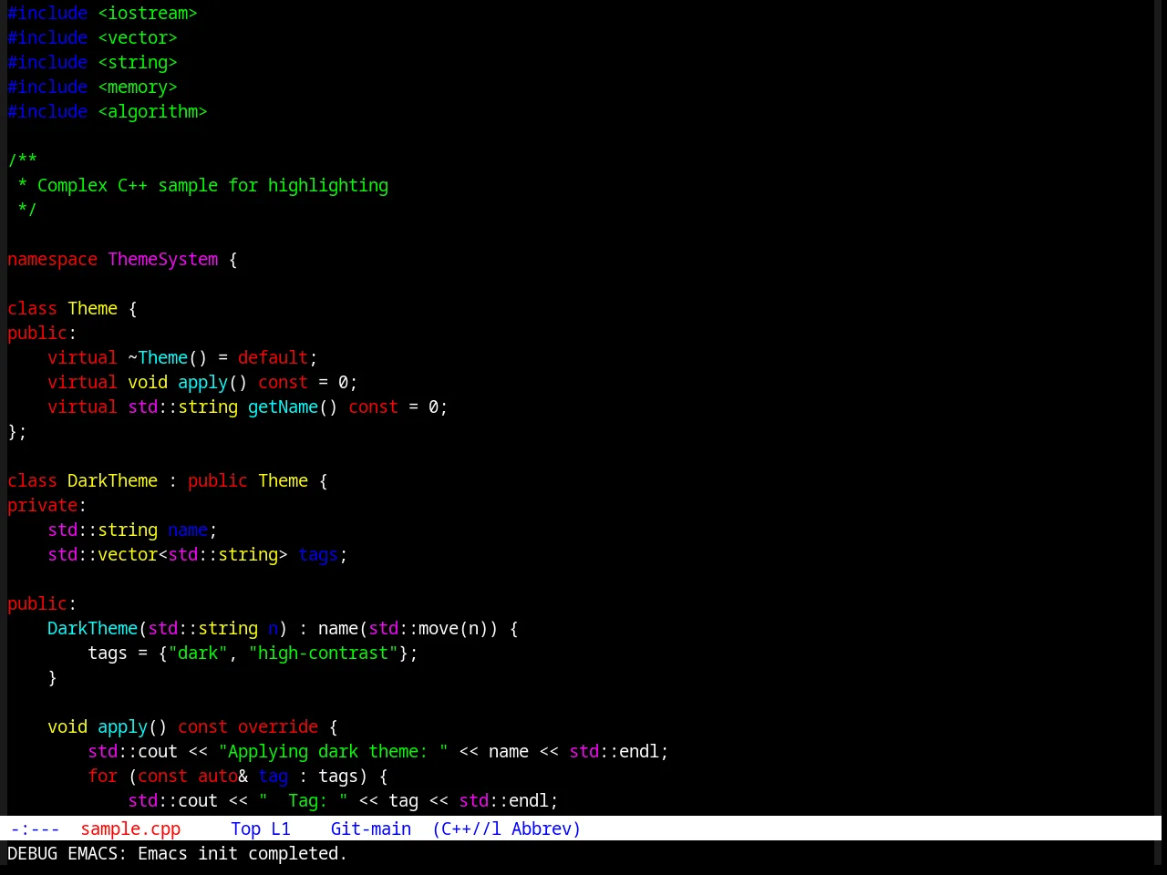Click the Abbrev minor mode label
The width and height of the screenshot is (1167, 875).
(542, 829)
